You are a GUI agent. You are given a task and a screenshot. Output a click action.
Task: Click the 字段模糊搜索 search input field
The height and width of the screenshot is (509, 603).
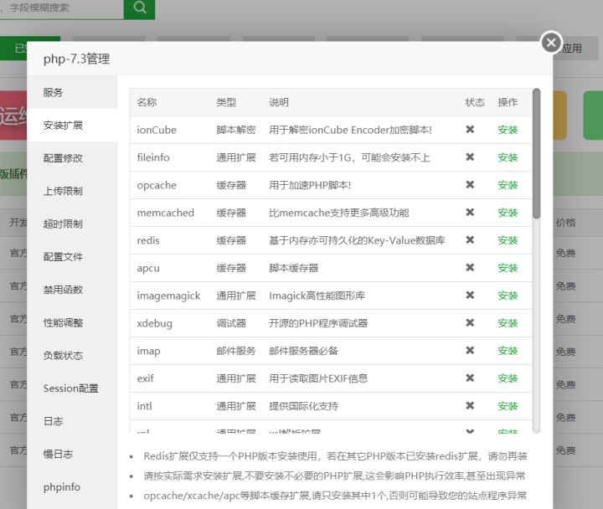tap(61, 8)
